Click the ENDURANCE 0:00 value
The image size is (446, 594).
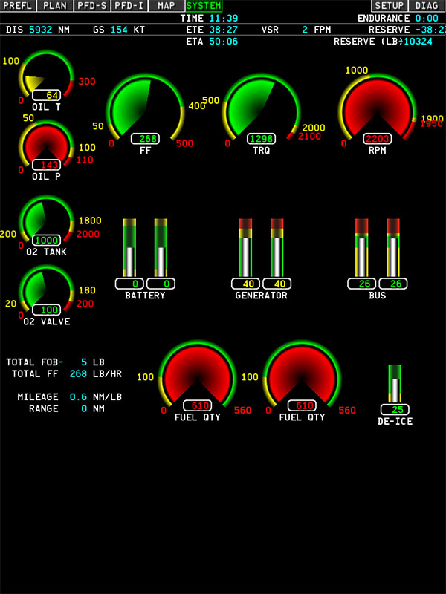(427, 18)
